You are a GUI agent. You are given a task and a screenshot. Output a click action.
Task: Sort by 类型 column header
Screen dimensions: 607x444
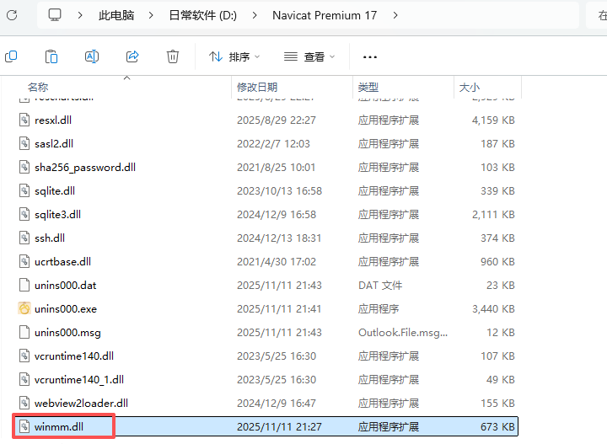(x=368, y=88)
